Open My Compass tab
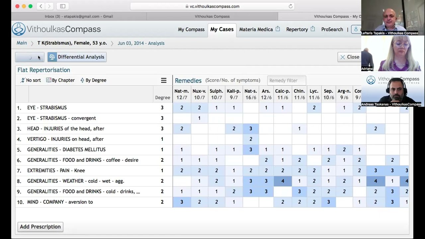 pos(191,30)
